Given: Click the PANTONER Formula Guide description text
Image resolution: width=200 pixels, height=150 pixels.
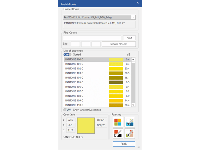Looking at the screenshot, I should [x=94, y=23].
